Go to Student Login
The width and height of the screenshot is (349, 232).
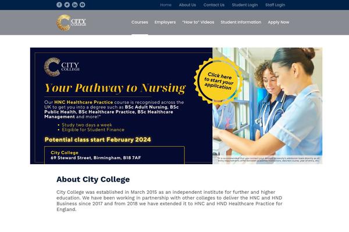click(x=245, y=5)
